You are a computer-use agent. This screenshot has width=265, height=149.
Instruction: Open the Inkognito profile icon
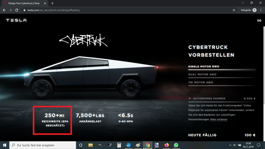[255, 10]
